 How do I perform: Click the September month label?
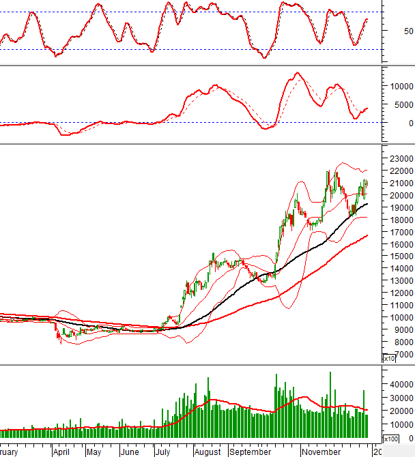[x=250, y=452]
